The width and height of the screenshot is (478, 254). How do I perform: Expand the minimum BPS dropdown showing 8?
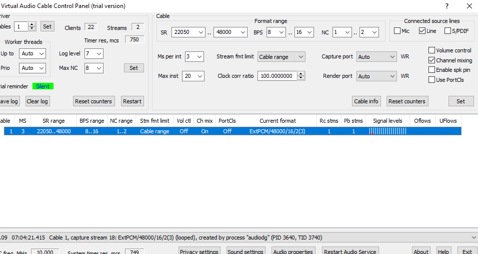tap(276, 32)
